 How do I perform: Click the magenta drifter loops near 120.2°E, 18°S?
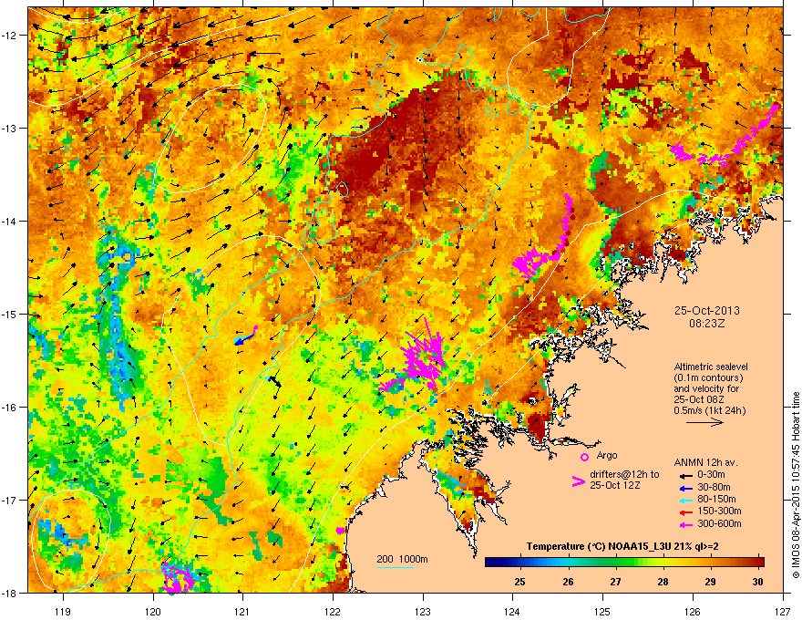click(177, 580)
